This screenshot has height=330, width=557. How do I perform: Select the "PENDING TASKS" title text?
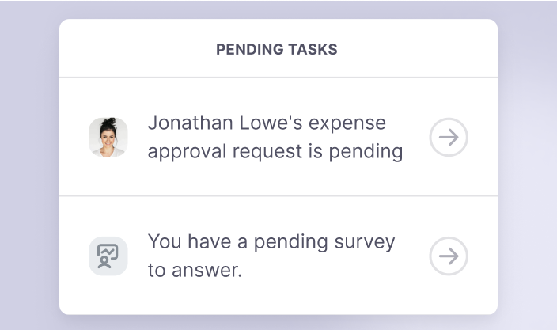[x=277, y=50]
